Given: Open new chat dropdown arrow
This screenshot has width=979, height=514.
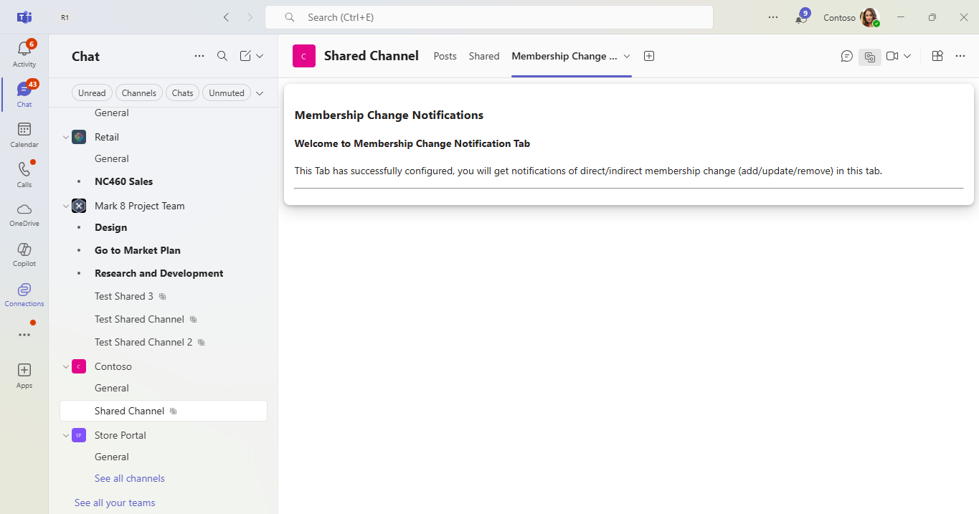Looking at the screenshot, I should [x=260, y=56].
